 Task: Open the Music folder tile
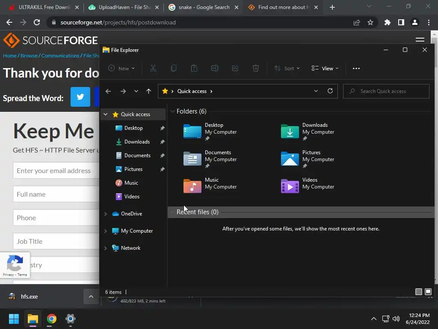211,186
